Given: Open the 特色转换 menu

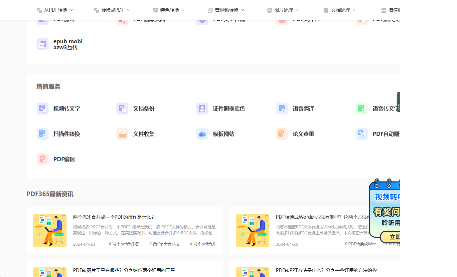Looking at the screenshot, I should click(169, 10).
